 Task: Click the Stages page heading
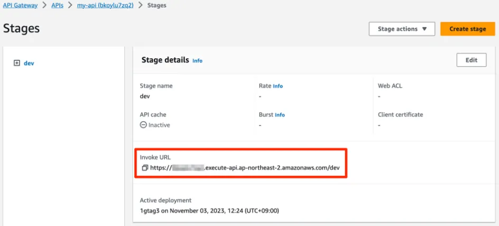(21, 29)
